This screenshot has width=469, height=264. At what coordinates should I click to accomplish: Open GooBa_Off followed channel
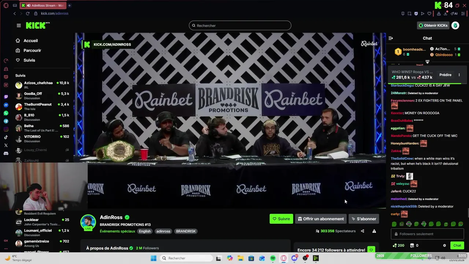(43, 96)
